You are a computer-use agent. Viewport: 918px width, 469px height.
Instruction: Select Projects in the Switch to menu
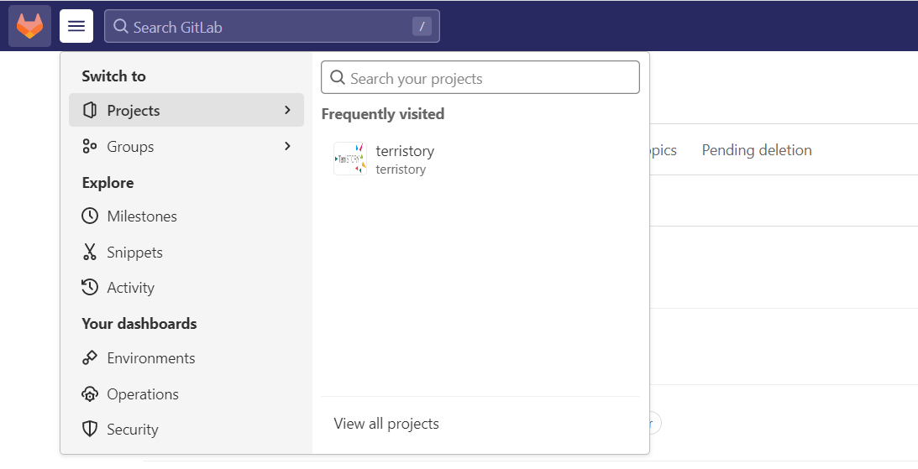point(186,110)
